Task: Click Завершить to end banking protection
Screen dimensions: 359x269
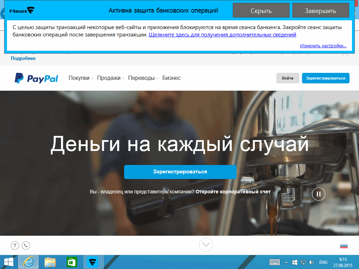Action: [x=320, y=10]
